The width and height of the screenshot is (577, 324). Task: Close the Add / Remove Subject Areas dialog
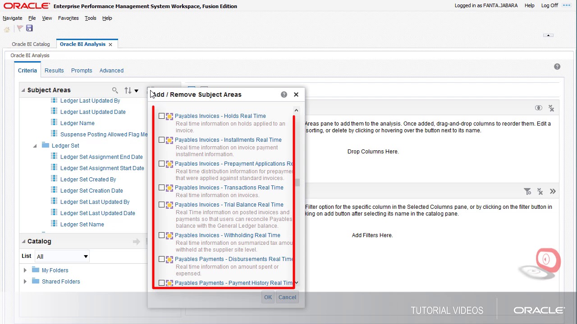tap(296, 94)
